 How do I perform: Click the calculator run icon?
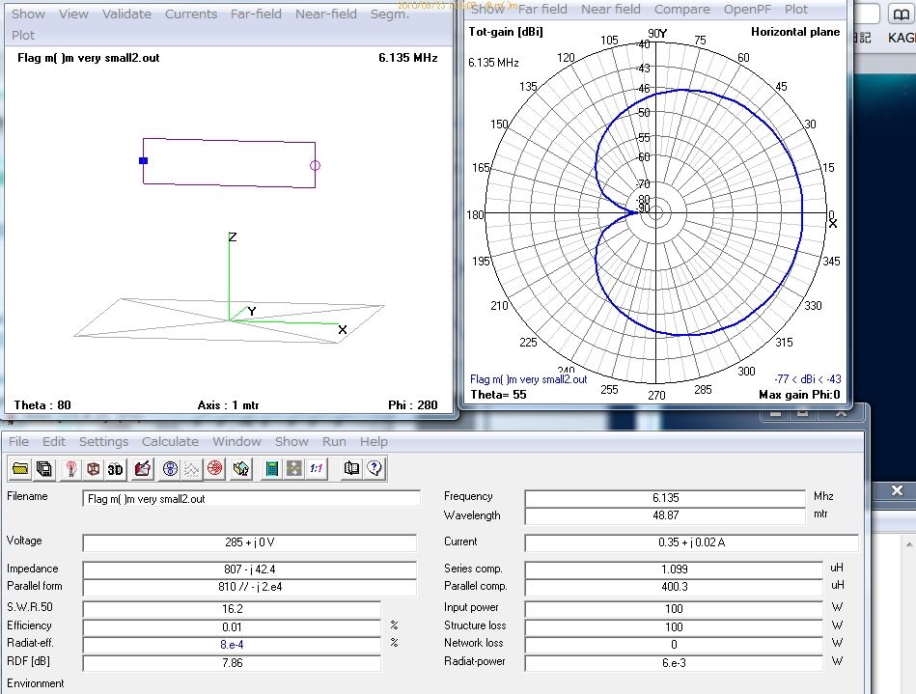coord(271,468)
